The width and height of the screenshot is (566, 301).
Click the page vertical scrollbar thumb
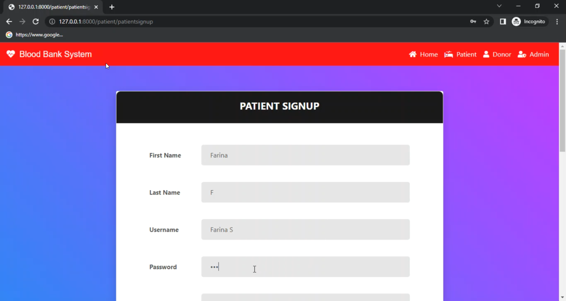click(x=562, y=100)
